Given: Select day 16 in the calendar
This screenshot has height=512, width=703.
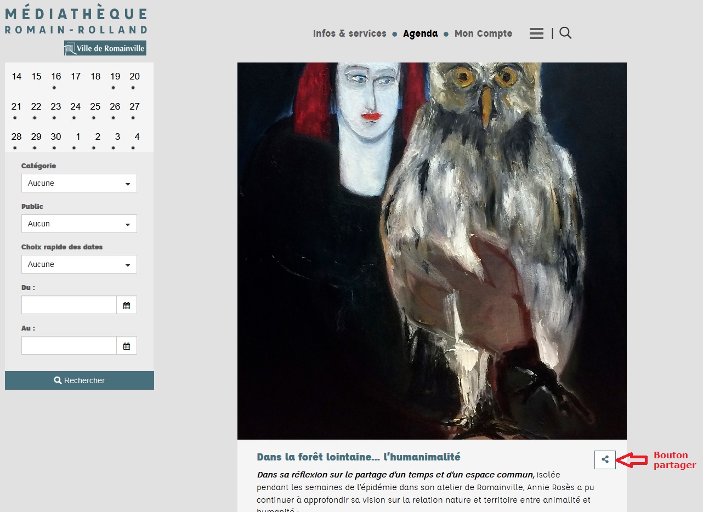Looking at the screenshot, I should pyautogui.click(x=56, y=77).
